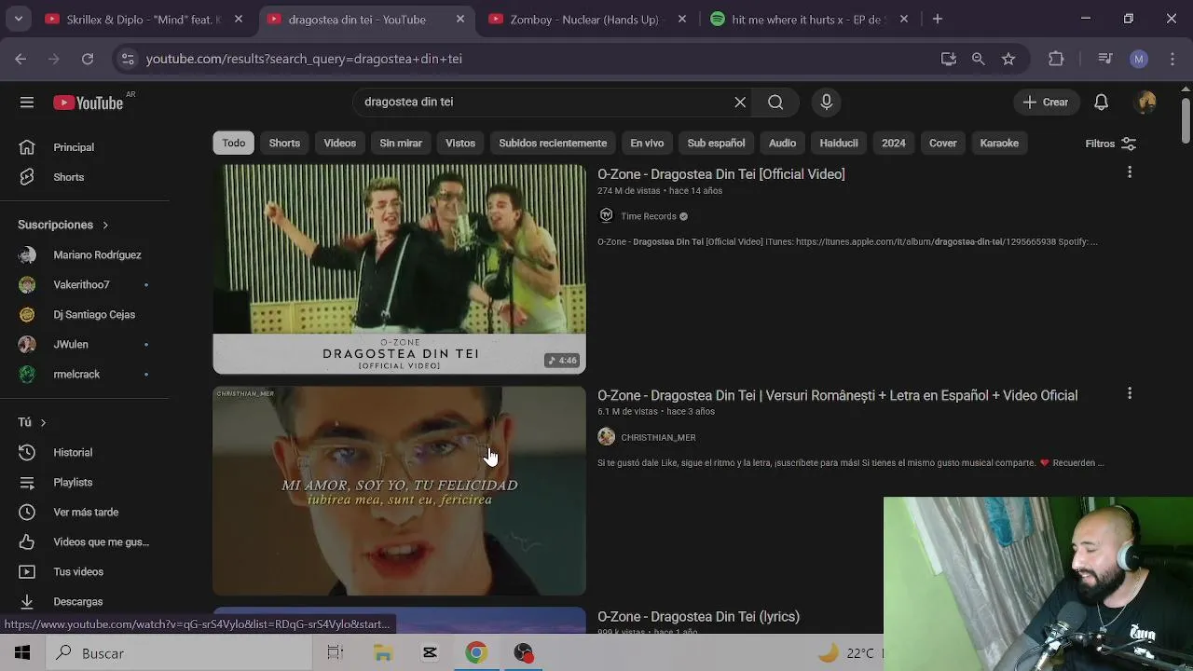Select the Videos filter chip
The width and height of the screenshot is (1193, 671).
click(339, 143)
